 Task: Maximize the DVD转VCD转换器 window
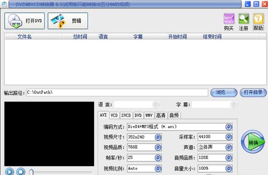tap(256, 4)
